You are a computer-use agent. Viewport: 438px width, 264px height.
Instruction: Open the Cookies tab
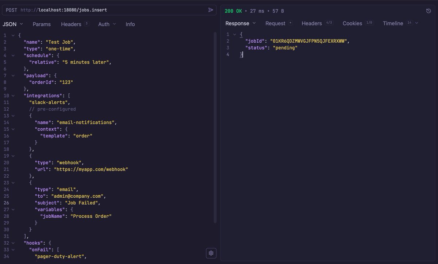point(358,23)
